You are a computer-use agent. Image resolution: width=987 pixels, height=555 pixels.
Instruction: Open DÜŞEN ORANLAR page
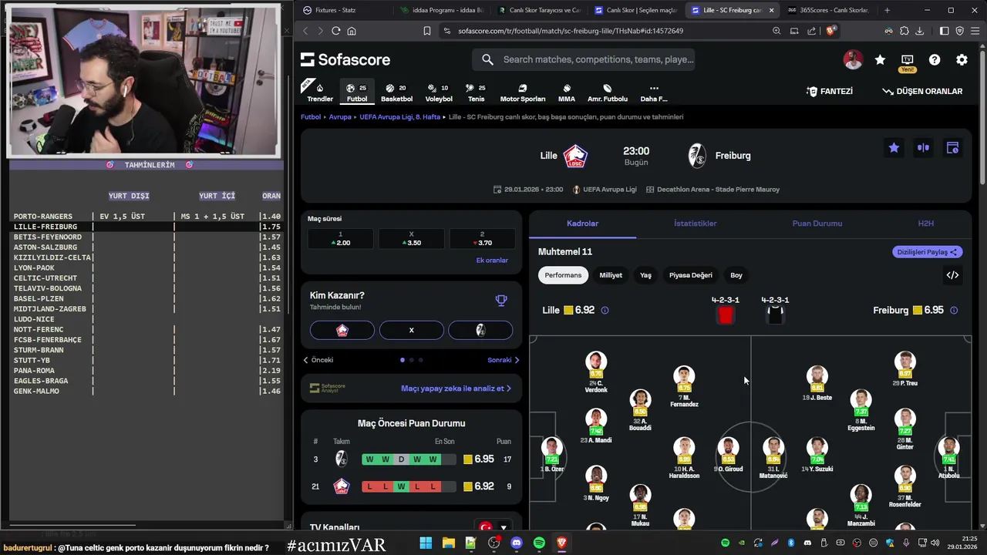[x=922, y=91]
